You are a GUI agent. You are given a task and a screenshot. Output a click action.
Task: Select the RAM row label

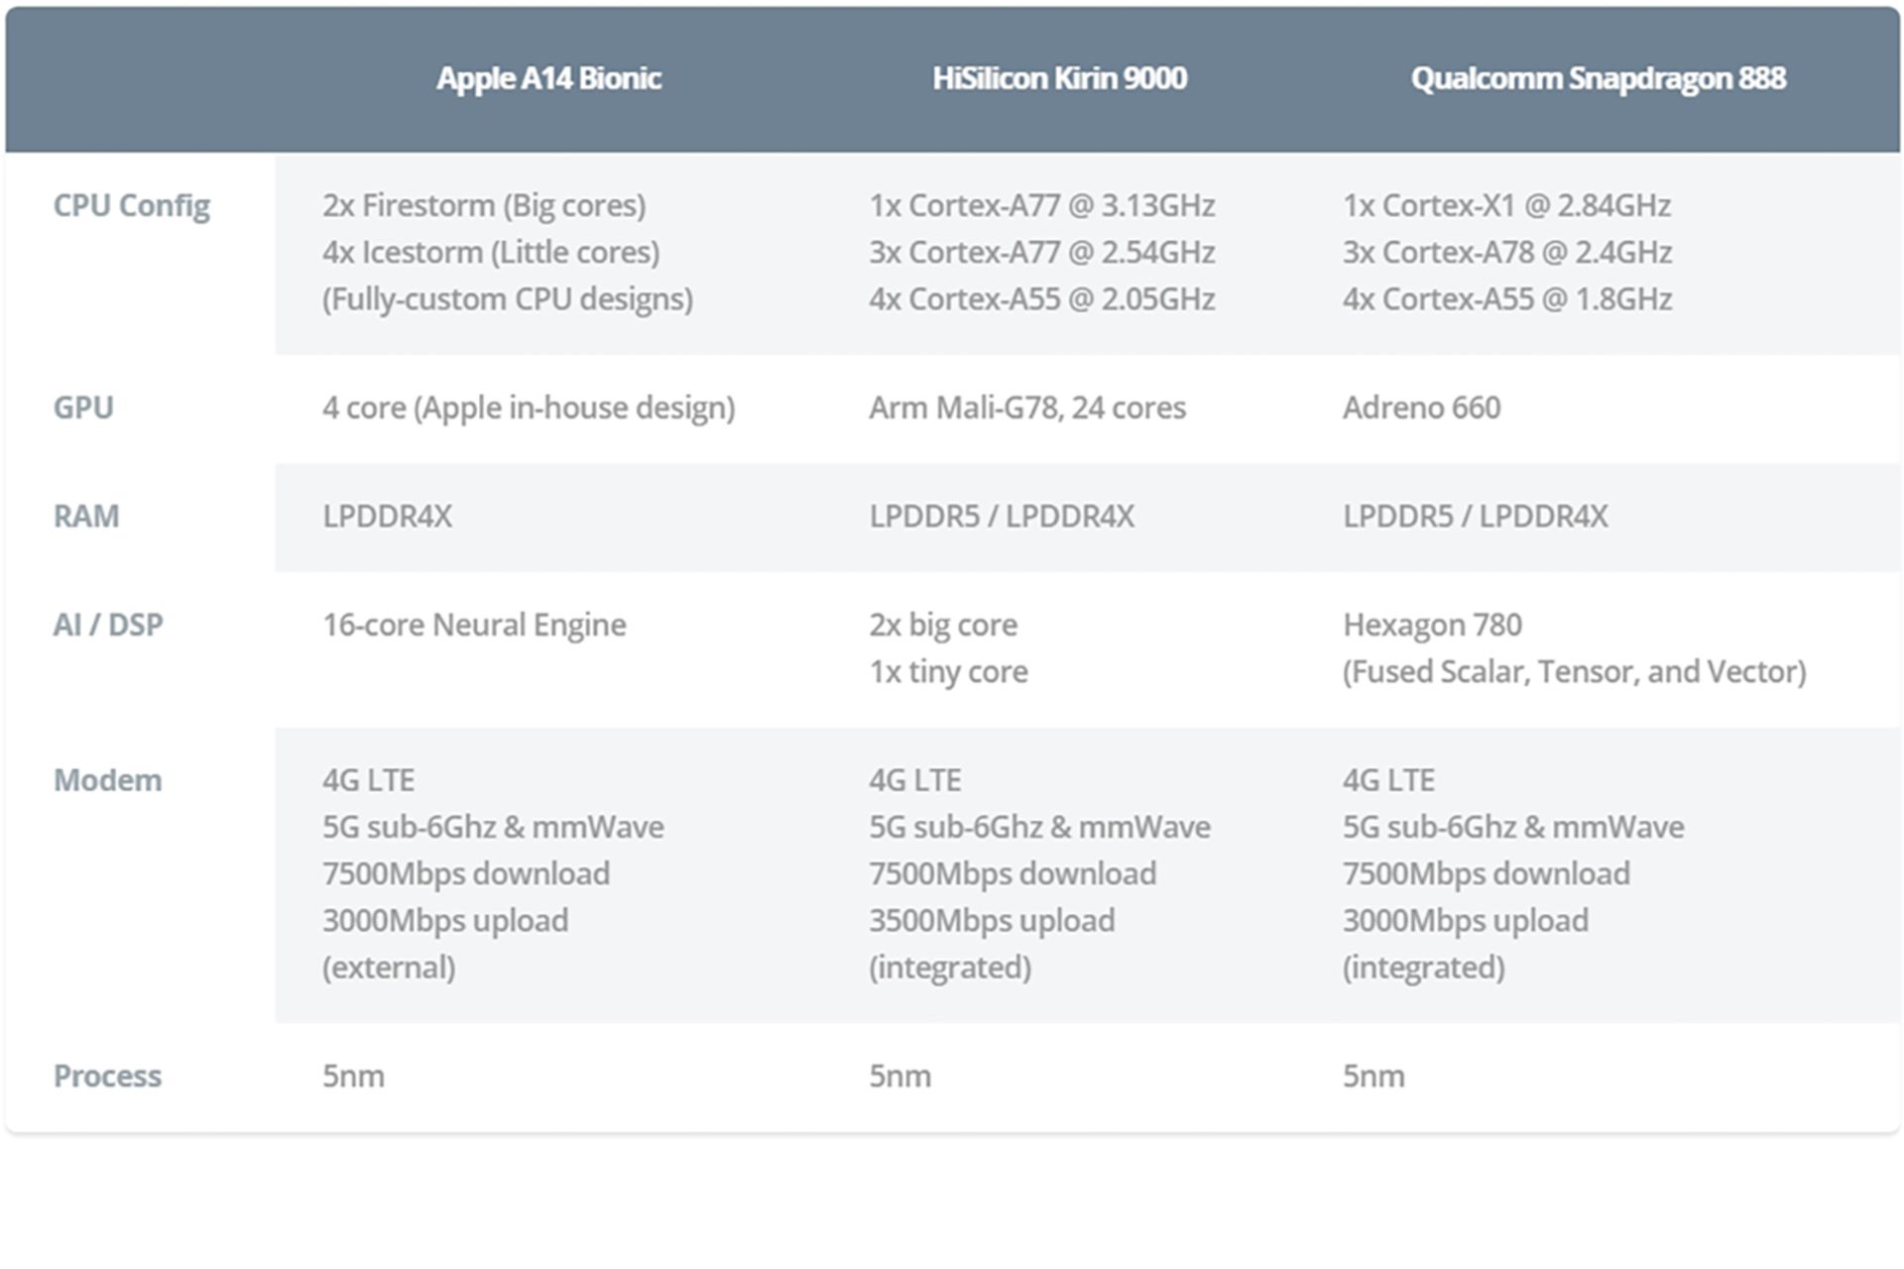tap(86, 516)
